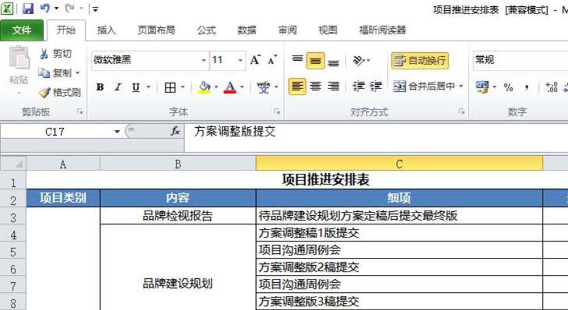Screen dimensions: 568x310
Task: Click the Cut (剪切) scissors icon
Action: tap(44, 54)
